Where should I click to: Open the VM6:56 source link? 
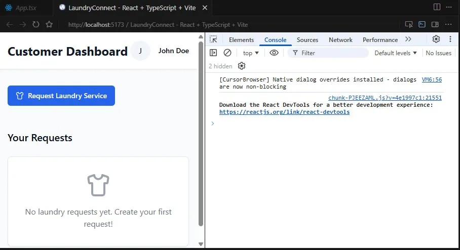click(432, 79)
